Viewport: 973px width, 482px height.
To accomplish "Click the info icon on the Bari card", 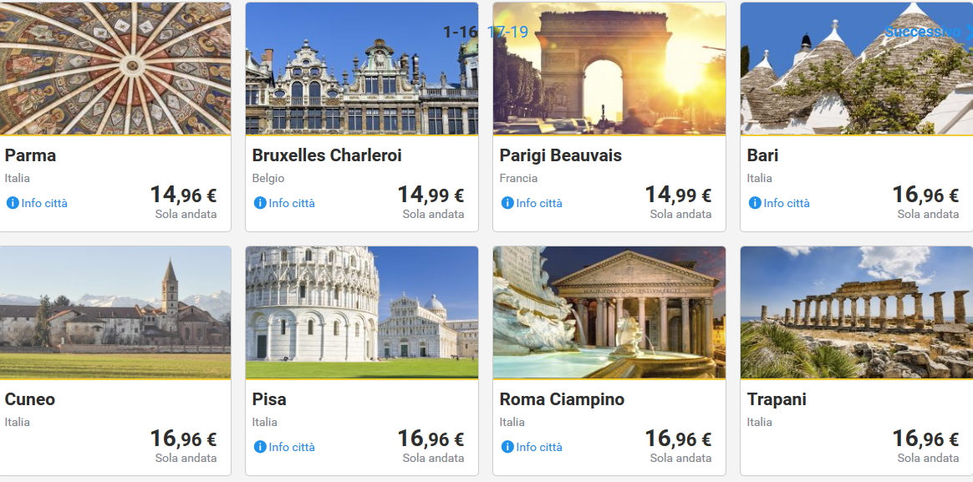I will [755, 203].
